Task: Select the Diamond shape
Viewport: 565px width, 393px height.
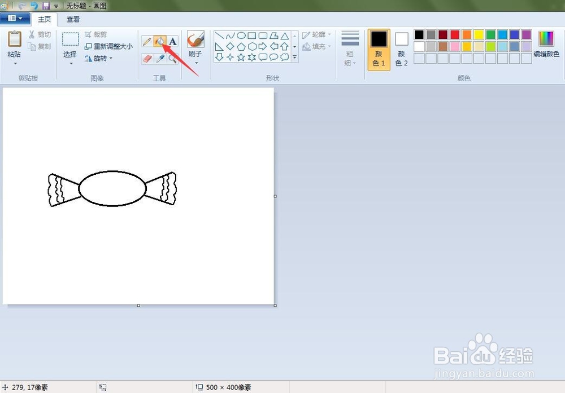Action: point(231,46)
